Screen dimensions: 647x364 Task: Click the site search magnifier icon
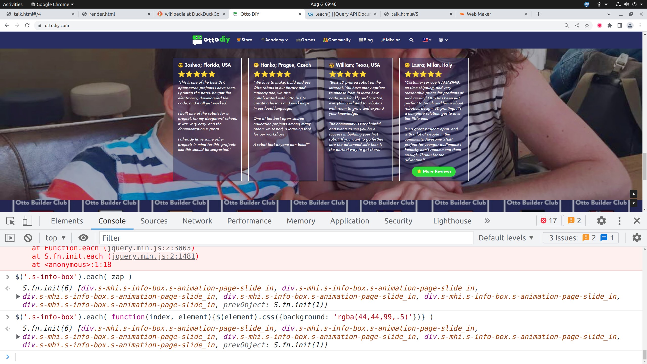(411, 40)
